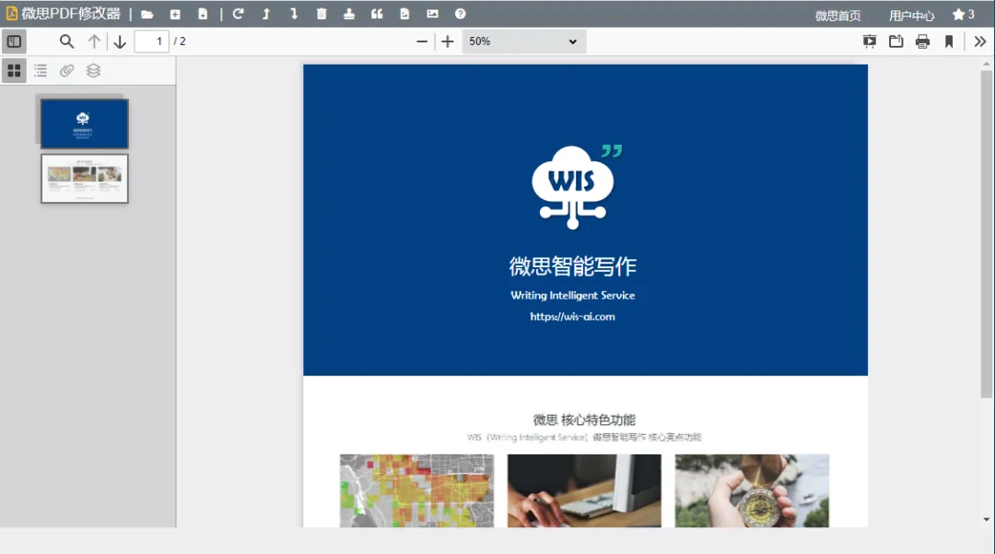Move page up with the up-arrow icon
The height and width of the screenshot is (554, 995).
(x=266, y=13)
